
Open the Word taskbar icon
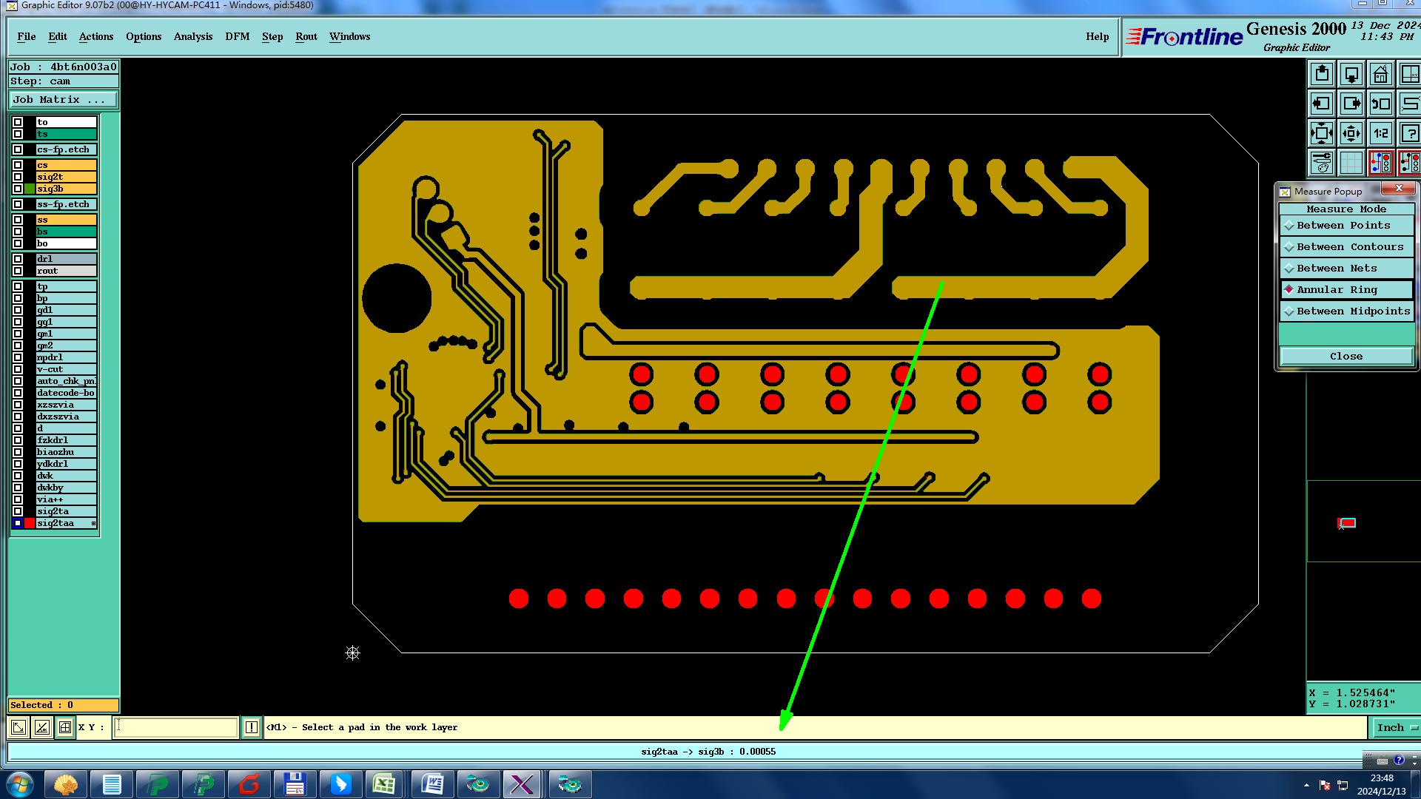431,784
